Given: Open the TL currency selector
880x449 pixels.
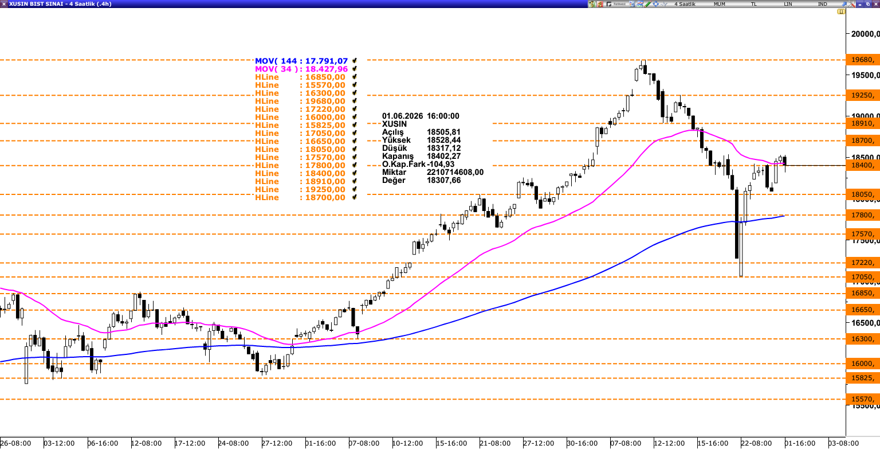Looking at the screenshot, I should coord(754,4).
